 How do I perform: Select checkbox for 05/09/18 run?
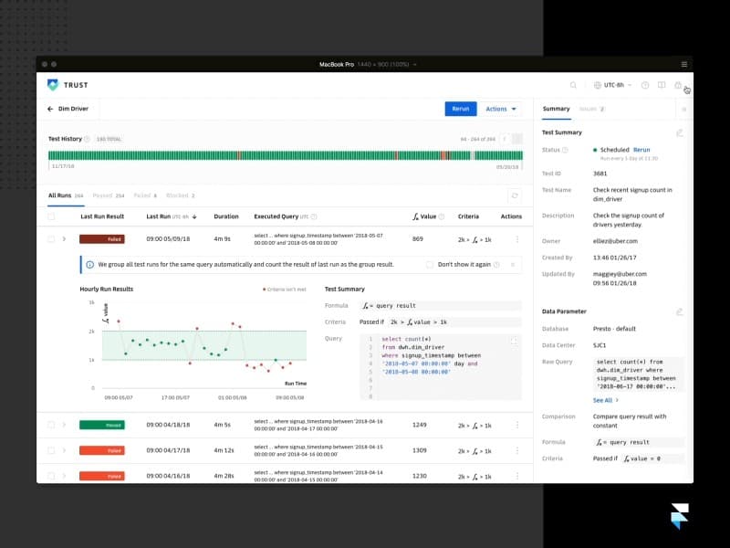[x=51, y=239]
